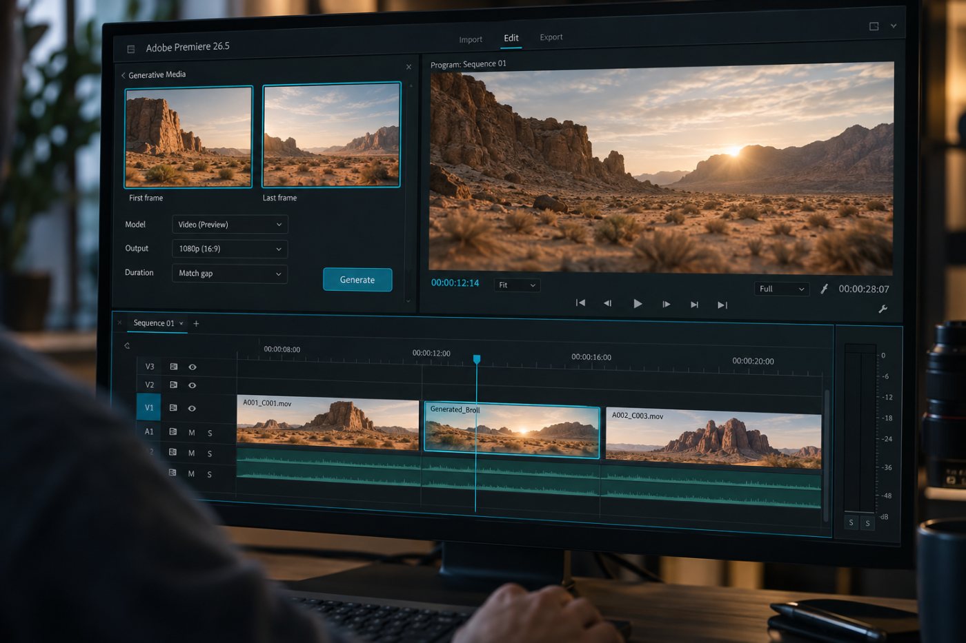Open the wrench settings below 00:00:28:07
Screen dimensions: 966x643
click(883, 309)
